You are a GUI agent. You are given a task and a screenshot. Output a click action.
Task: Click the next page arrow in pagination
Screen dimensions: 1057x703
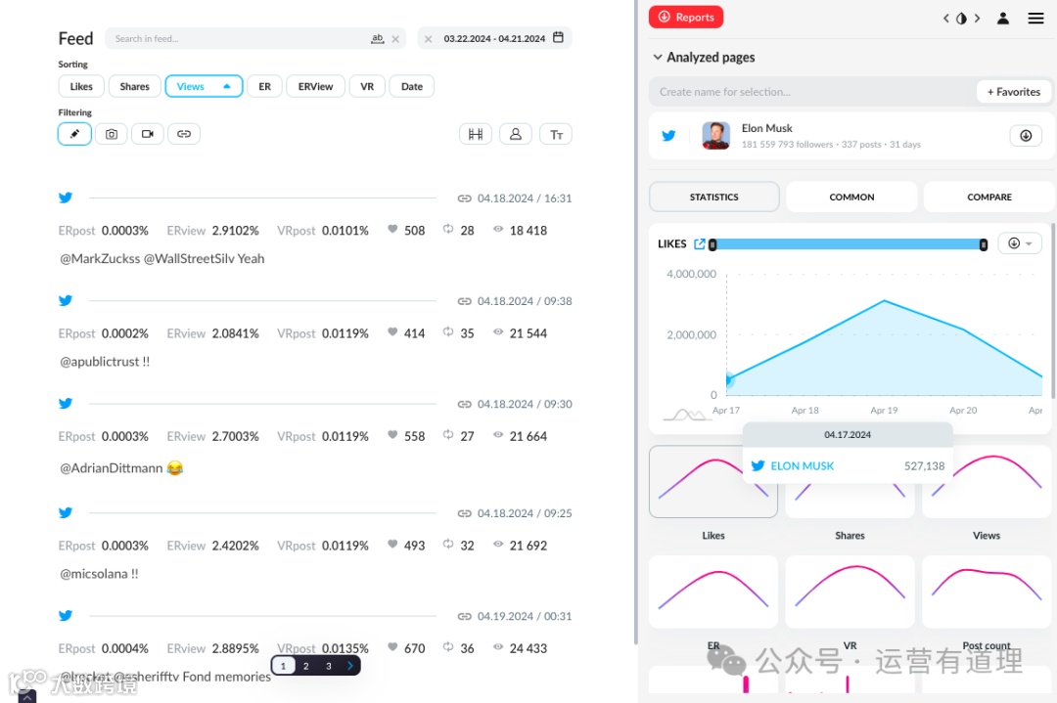click(x=349, y=666)
